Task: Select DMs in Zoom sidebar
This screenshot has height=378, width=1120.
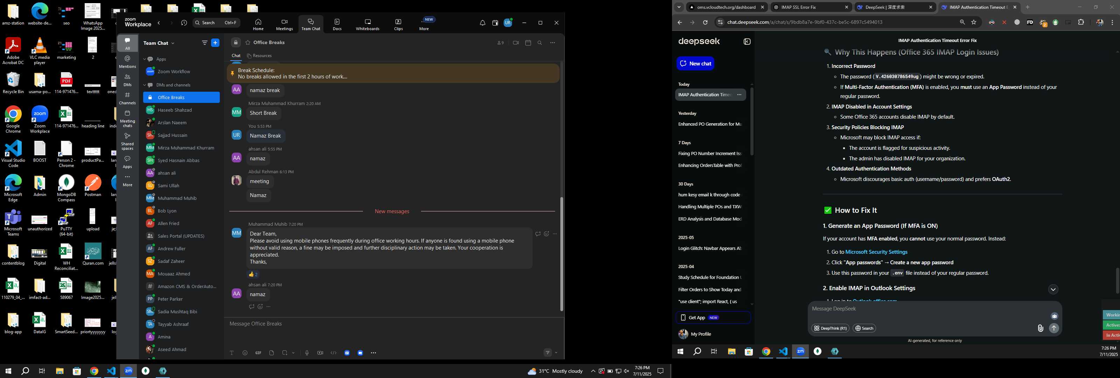Action: point(127,80)
